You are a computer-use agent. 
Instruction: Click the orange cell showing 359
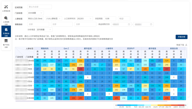click(116, 86)
